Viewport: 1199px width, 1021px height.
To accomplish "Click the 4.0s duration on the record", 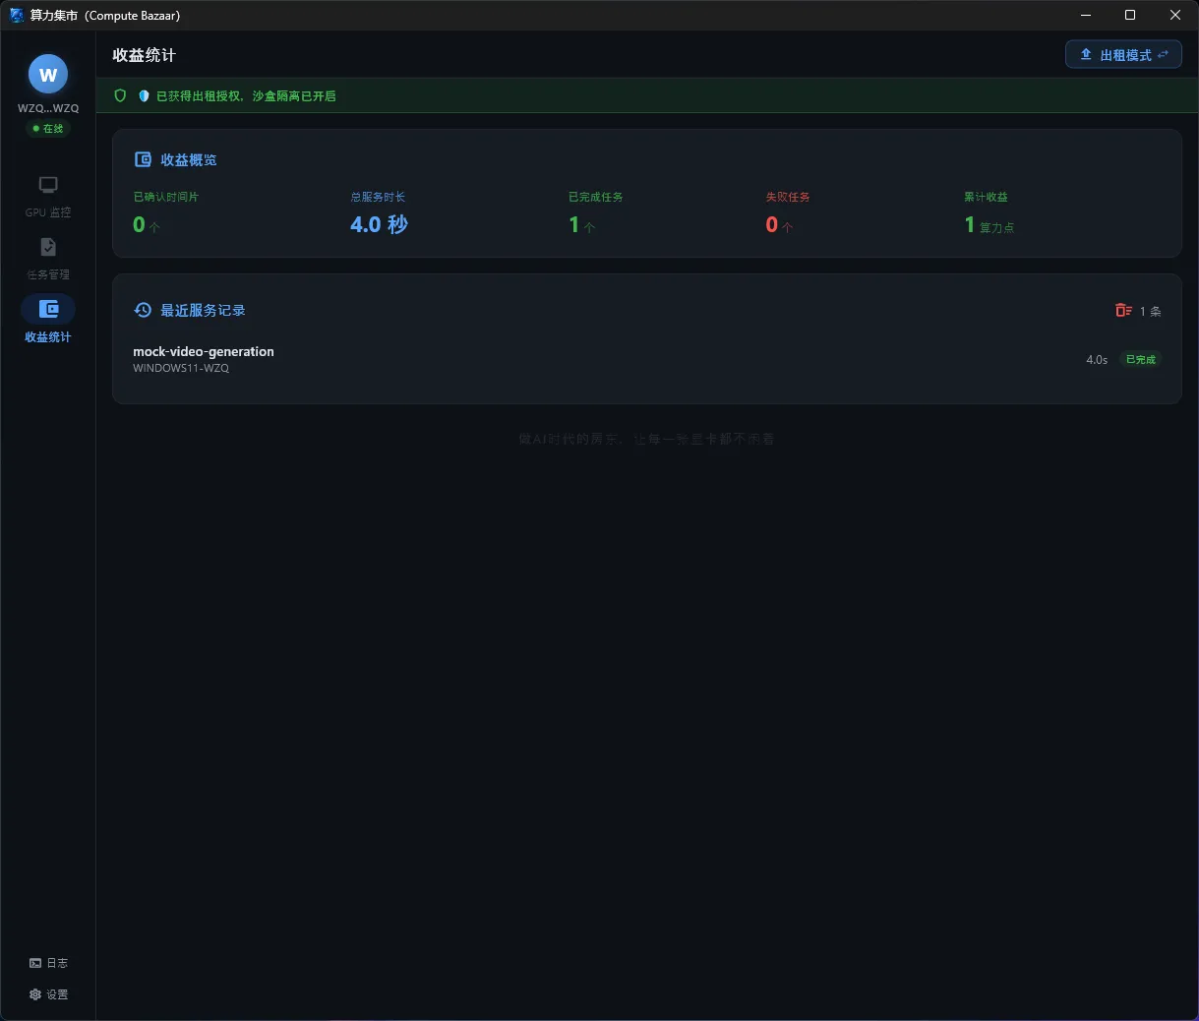I will click(1097, 360).
